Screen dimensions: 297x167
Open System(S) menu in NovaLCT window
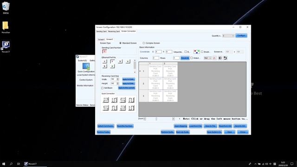[x=82, y=61]
